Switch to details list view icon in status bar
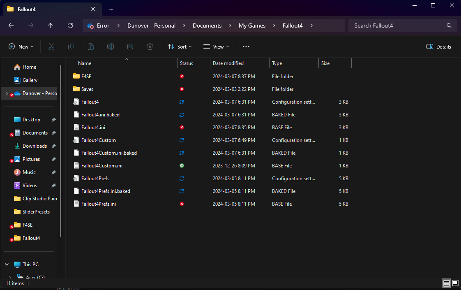The height and width of the screenshot is (290, 461). coord(446,283)
